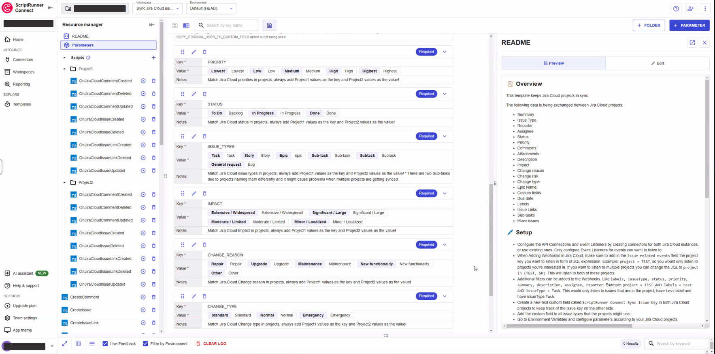Click the add FOLDER button
Screen dimensions: 715x354
(x=649, y=25)
